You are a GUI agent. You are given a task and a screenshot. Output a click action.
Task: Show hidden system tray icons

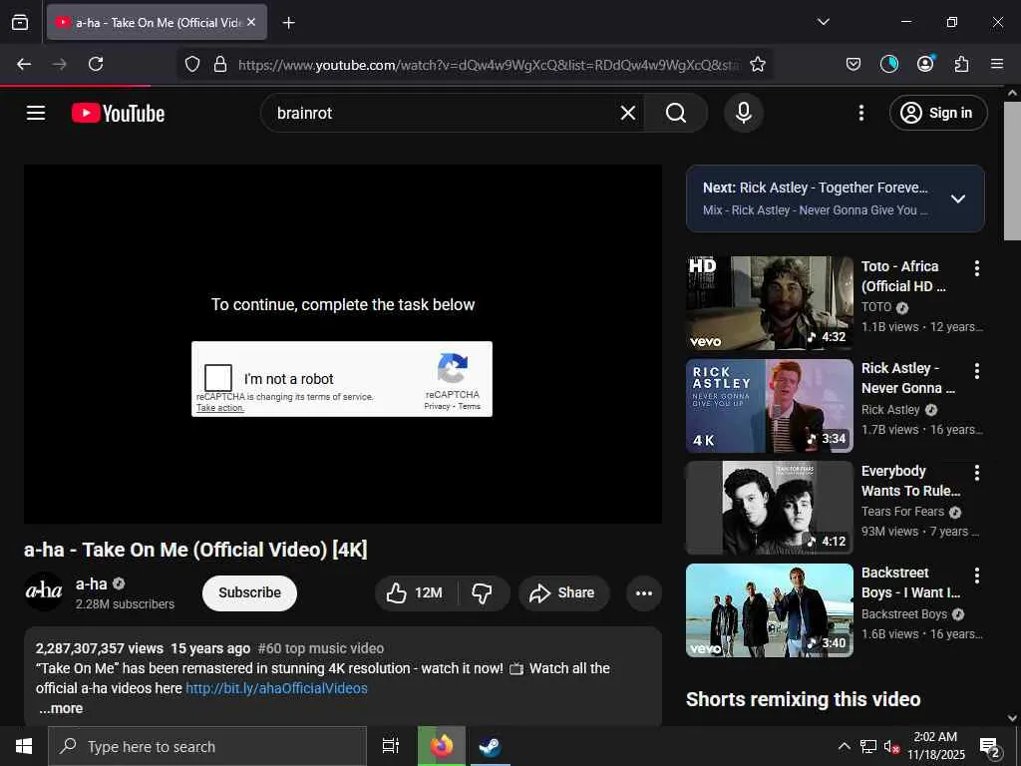click(x=844, y=746)
